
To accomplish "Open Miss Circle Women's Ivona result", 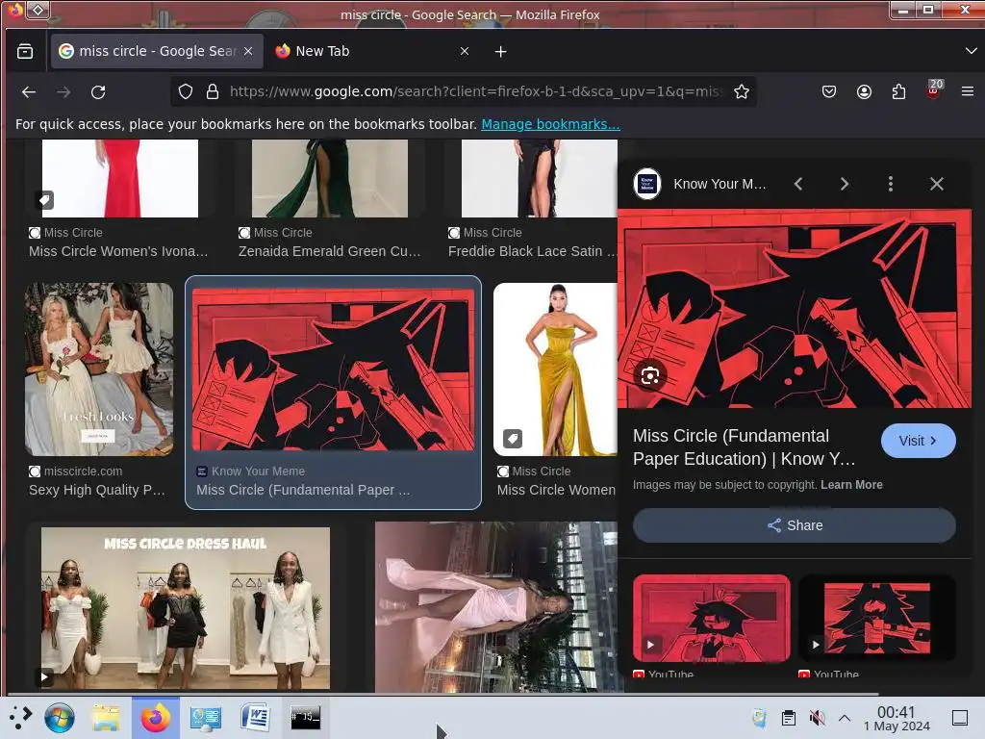I will (x=118, y=251).
